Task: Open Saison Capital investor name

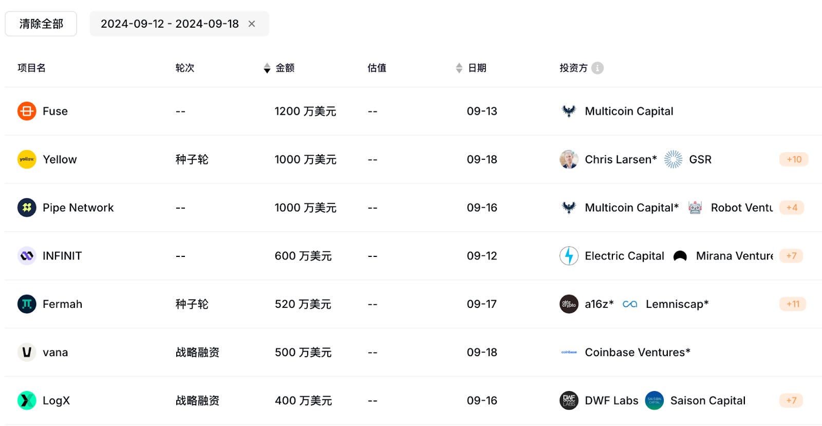Action: (707, 401)
